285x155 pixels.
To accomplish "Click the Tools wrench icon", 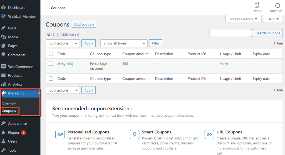I will tap(3, 150).
